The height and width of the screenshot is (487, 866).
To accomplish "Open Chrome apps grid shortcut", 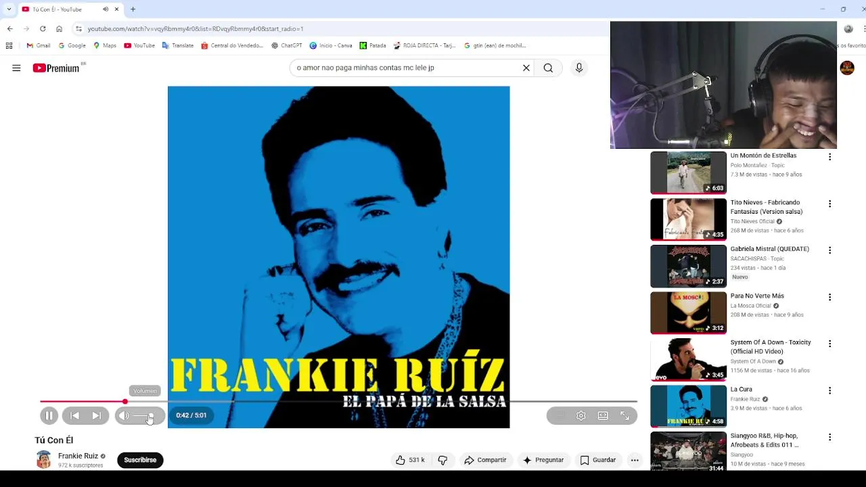I will tap(9, 45).
